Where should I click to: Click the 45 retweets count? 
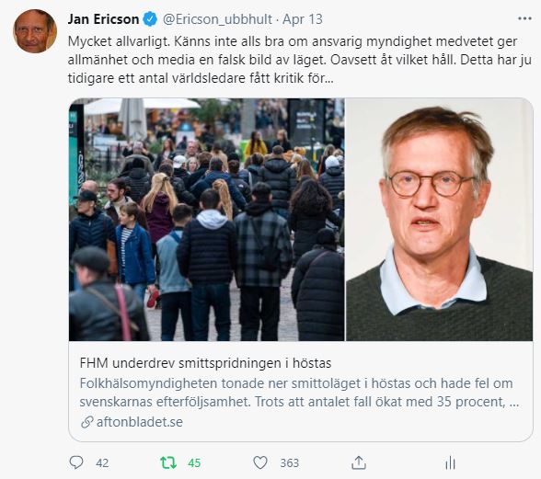pyautogui.click(x=194, y=462)
